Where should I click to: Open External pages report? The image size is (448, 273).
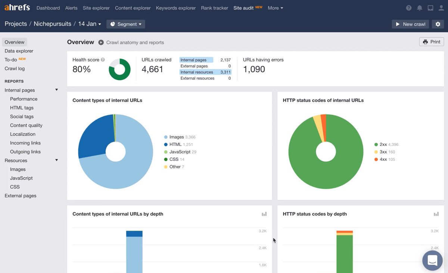(21, 196)
